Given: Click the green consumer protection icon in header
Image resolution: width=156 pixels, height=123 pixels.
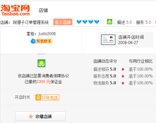Looking at the screenshot, I should point(110,22).
